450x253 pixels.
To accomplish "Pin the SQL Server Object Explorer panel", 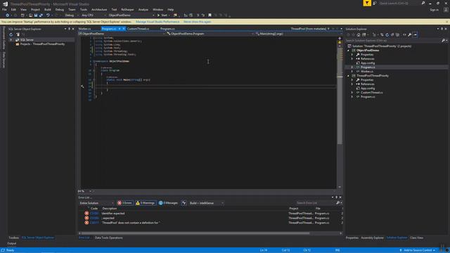I will coord(69,29).
